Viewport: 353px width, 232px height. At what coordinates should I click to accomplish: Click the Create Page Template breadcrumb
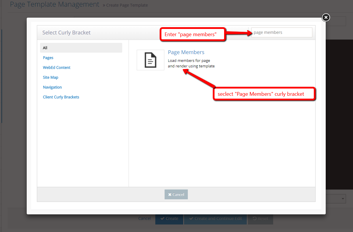pyautogui.click(x=127, y=5)
